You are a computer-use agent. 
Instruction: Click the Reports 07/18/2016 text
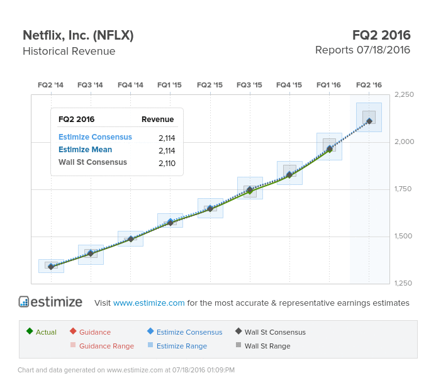(x=362, y=50)
